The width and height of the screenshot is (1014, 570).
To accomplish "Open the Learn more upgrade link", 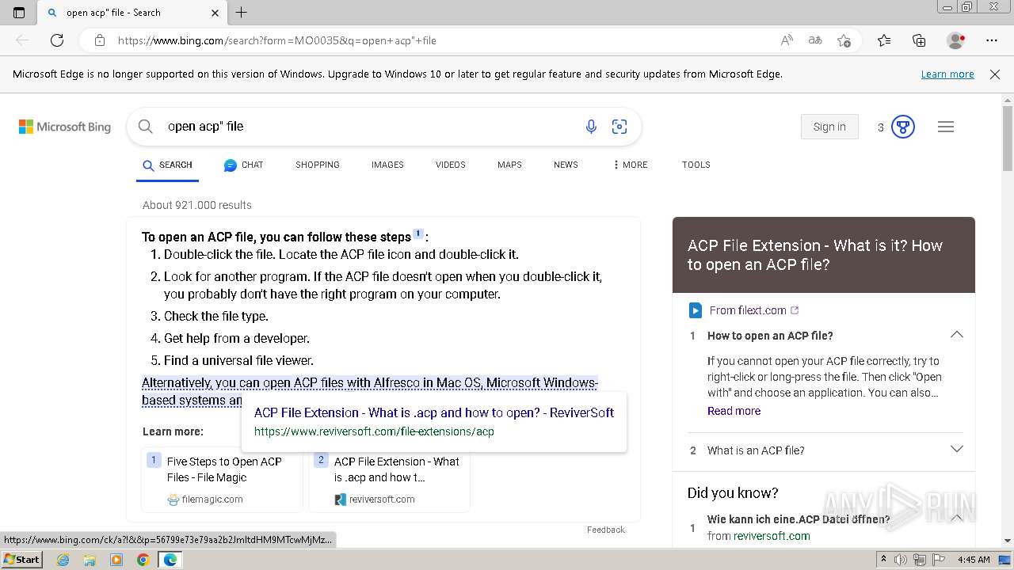I will [947, 74].
